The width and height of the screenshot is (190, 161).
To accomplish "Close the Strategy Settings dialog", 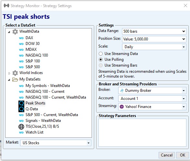I will click(185, 5).
